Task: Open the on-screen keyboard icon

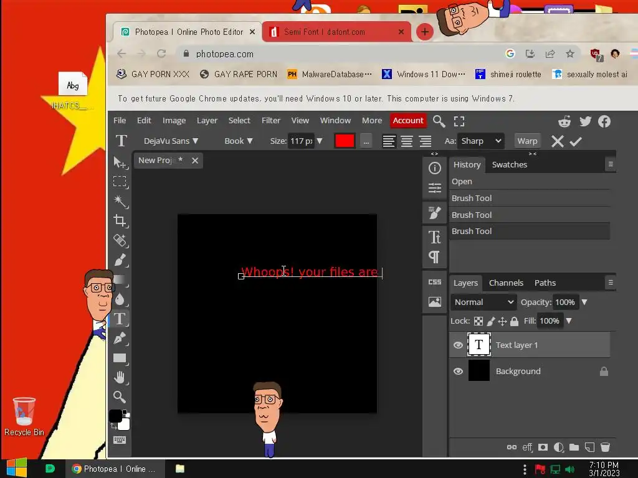Action: pos(120,440)
